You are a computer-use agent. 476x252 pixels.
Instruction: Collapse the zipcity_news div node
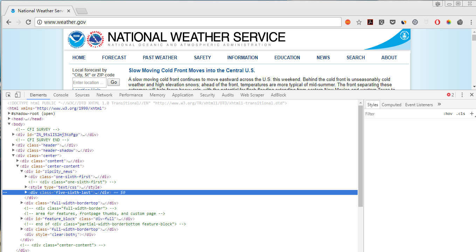point(22,171)
